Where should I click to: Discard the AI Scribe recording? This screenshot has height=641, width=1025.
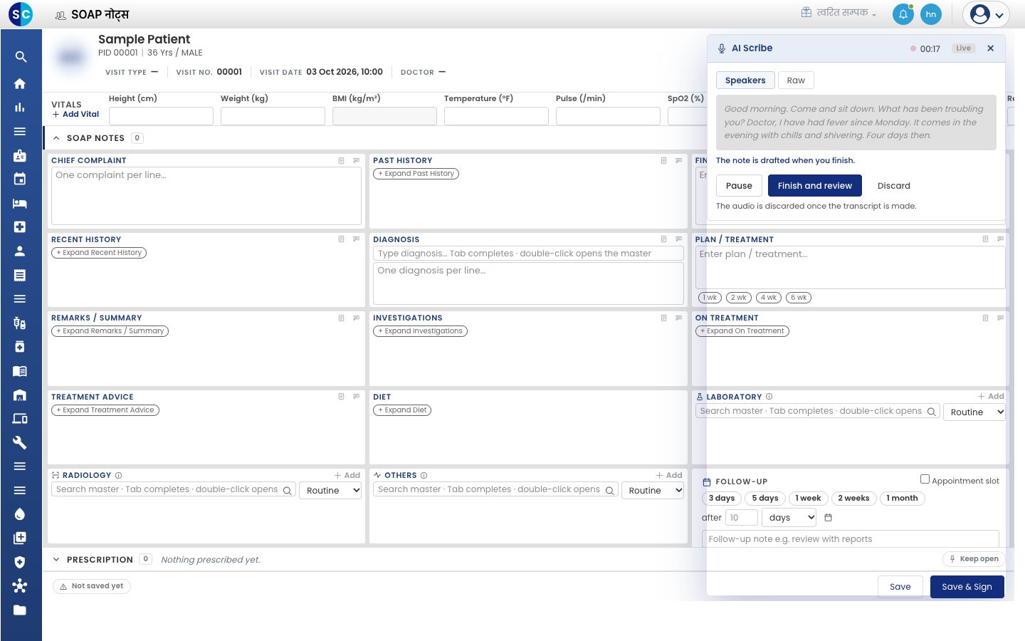(x=894, y=186)
